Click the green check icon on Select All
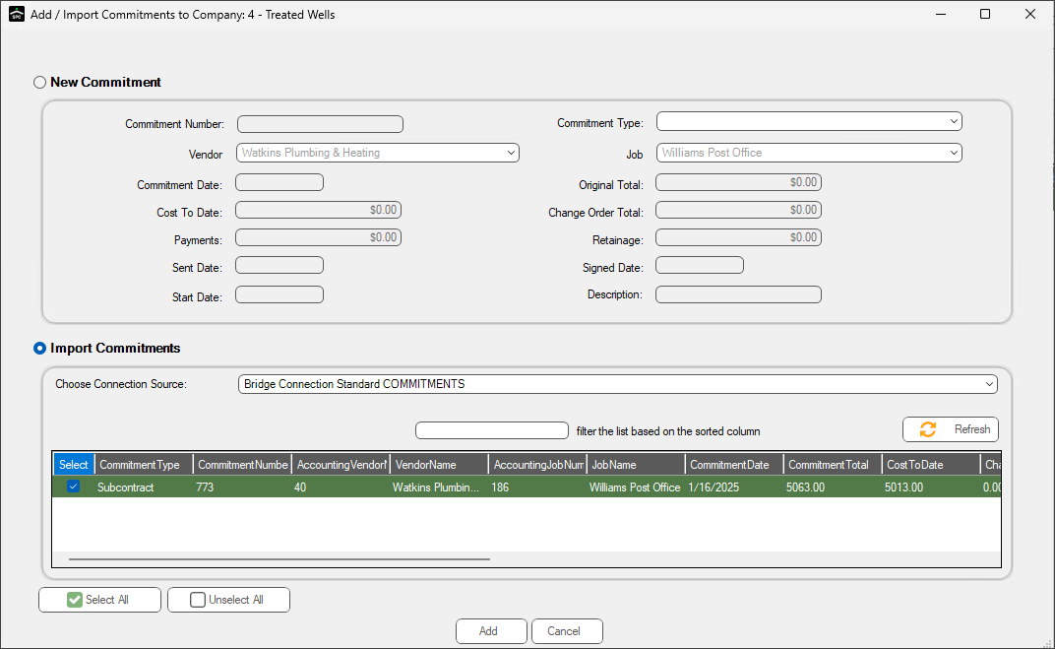 75,600
